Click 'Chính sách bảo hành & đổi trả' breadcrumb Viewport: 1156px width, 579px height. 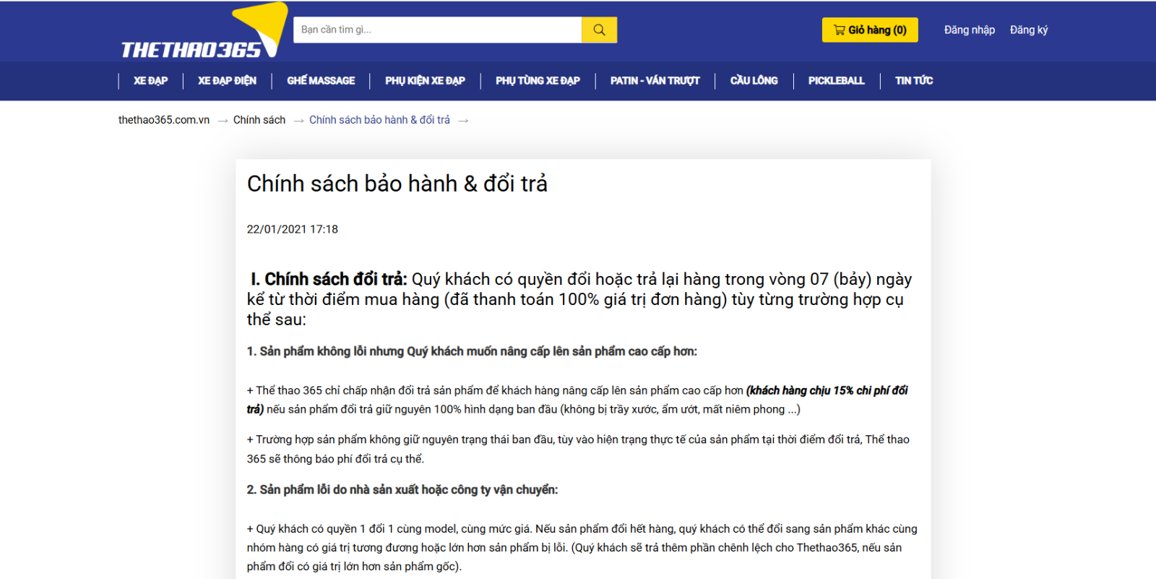click(379, 120)
